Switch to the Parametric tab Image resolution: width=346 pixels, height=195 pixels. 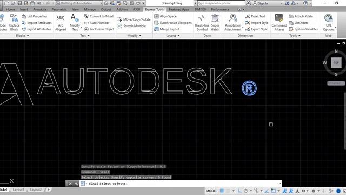pos(59,9)
